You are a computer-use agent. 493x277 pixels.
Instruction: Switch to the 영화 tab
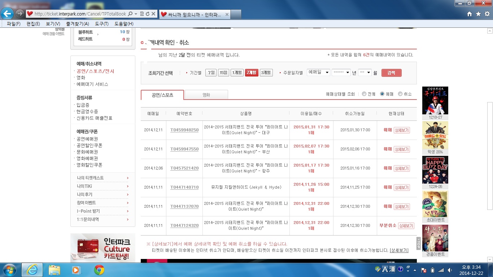[x=206, y=95]
